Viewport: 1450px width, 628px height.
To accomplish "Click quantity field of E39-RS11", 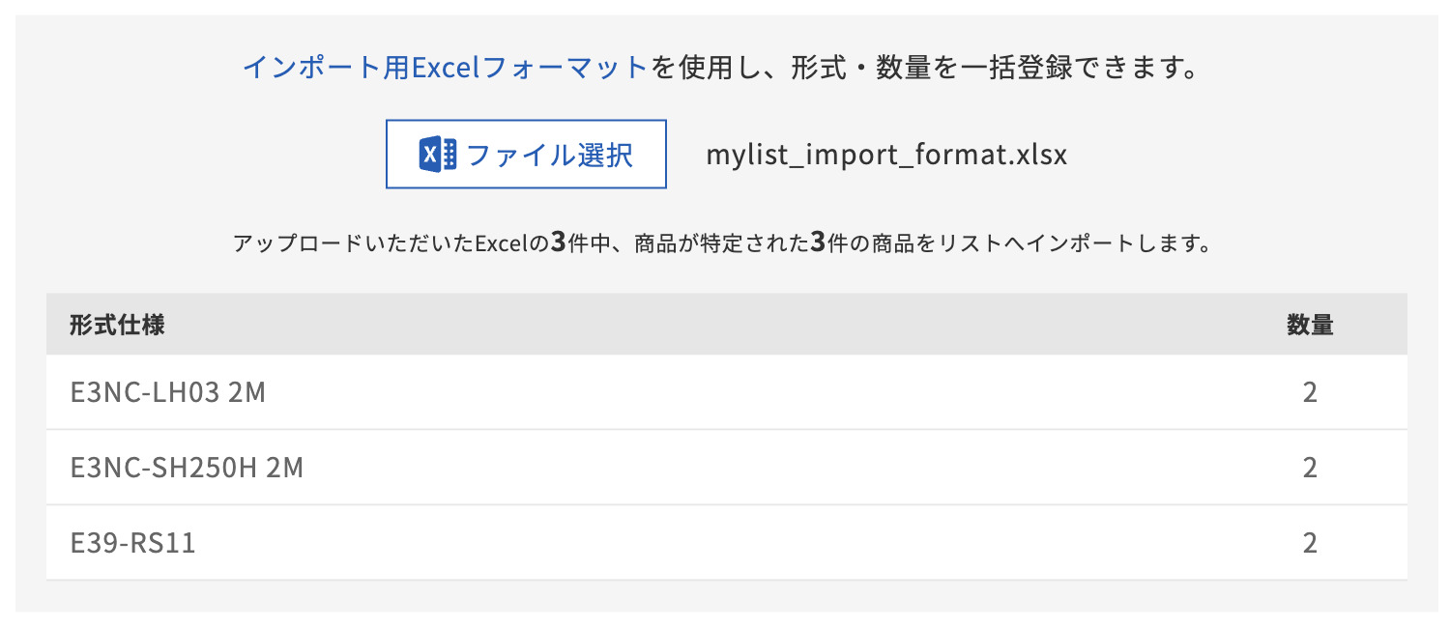I will point(1310,542).
